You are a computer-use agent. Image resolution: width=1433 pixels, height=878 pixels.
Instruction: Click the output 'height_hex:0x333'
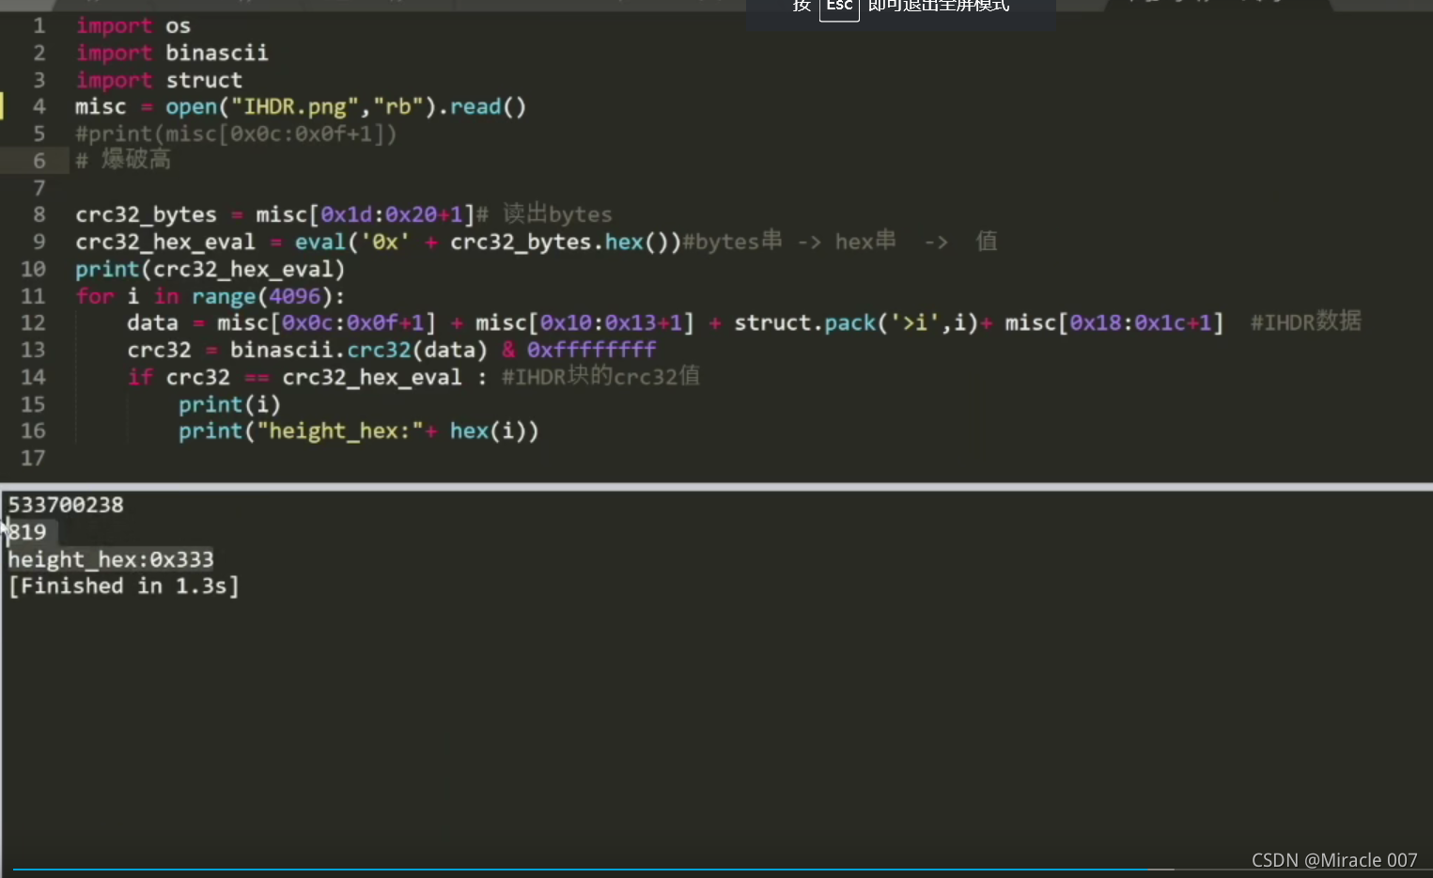[111, 559]
